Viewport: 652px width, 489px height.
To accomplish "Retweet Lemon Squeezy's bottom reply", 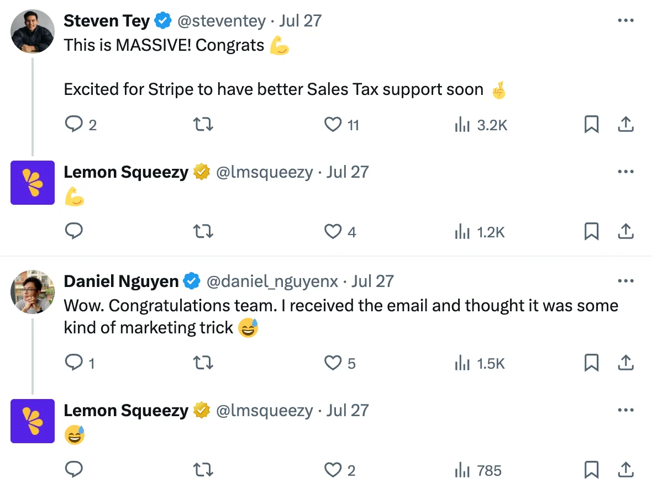I will pyautogui.click(x=203, y=470).
